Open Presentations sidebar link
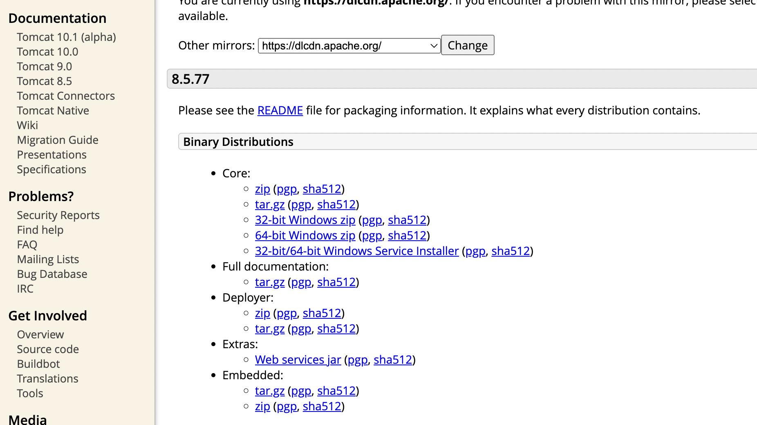The height and width of the screenshot is (425, 757). click(52, 155)
